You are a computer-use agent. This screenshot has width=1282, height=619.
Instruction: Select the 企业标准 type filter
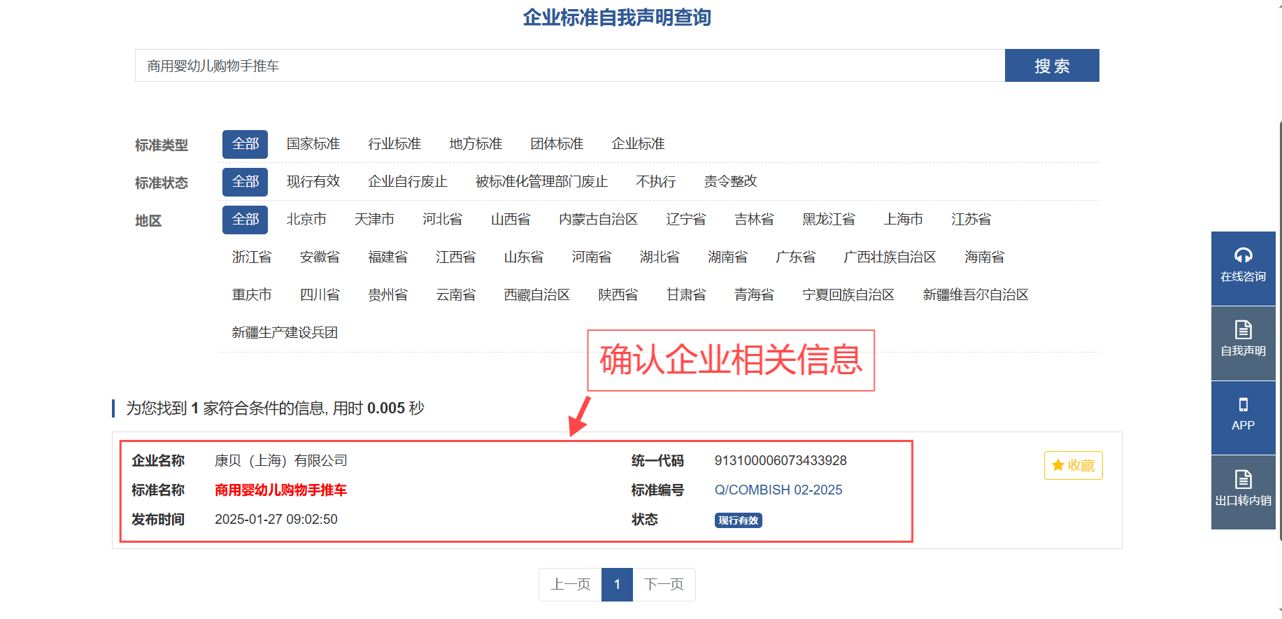point(637,144)
